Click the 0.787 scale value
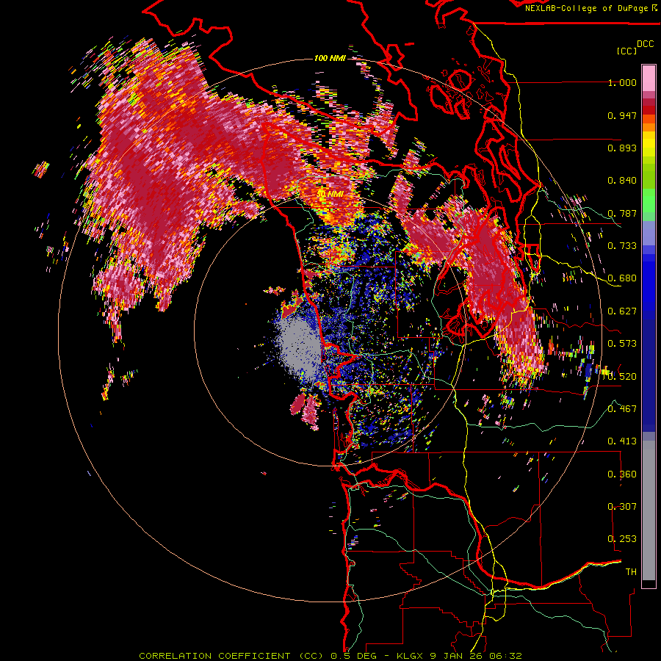 (622, 213)
